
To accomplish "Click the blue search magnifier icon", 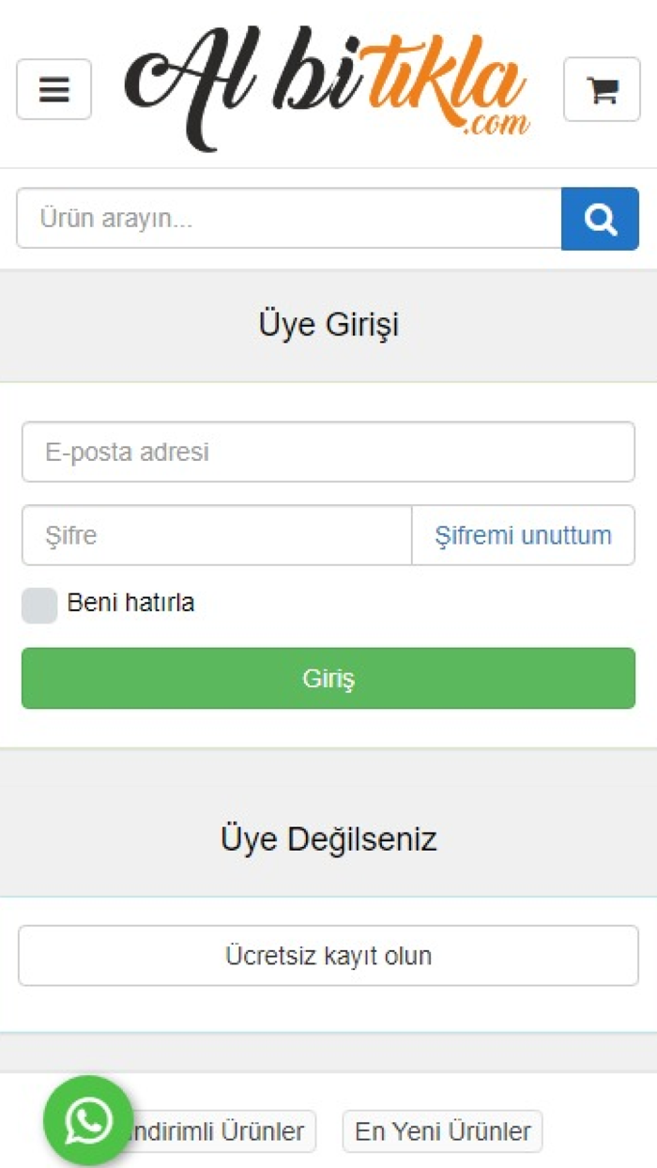I will [599, 218].
